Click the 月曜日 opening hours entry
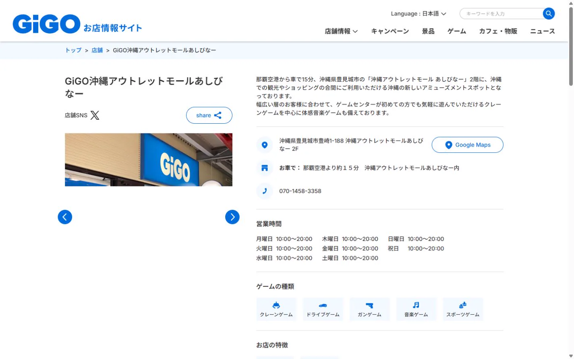 coord(284,239)
